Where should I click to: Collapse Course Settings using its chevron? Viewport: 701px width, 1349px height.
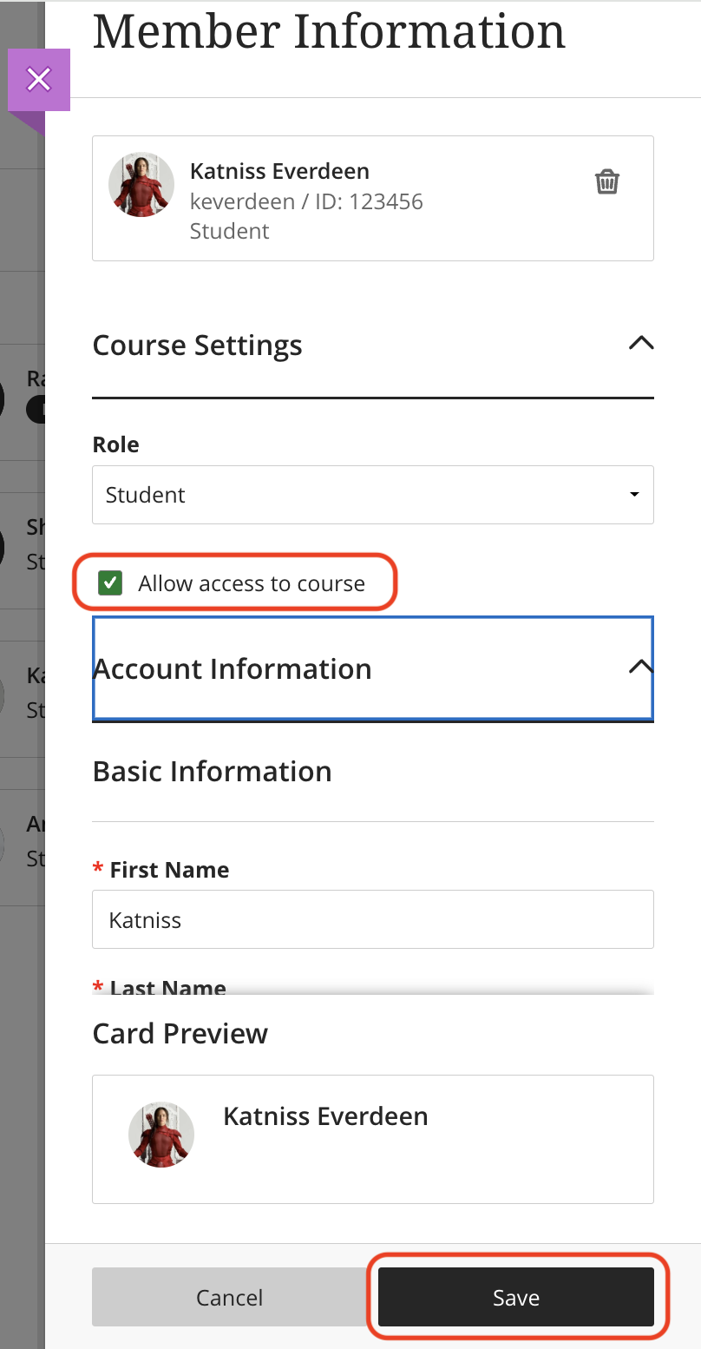pyautogui.click(x=640, y=343)
